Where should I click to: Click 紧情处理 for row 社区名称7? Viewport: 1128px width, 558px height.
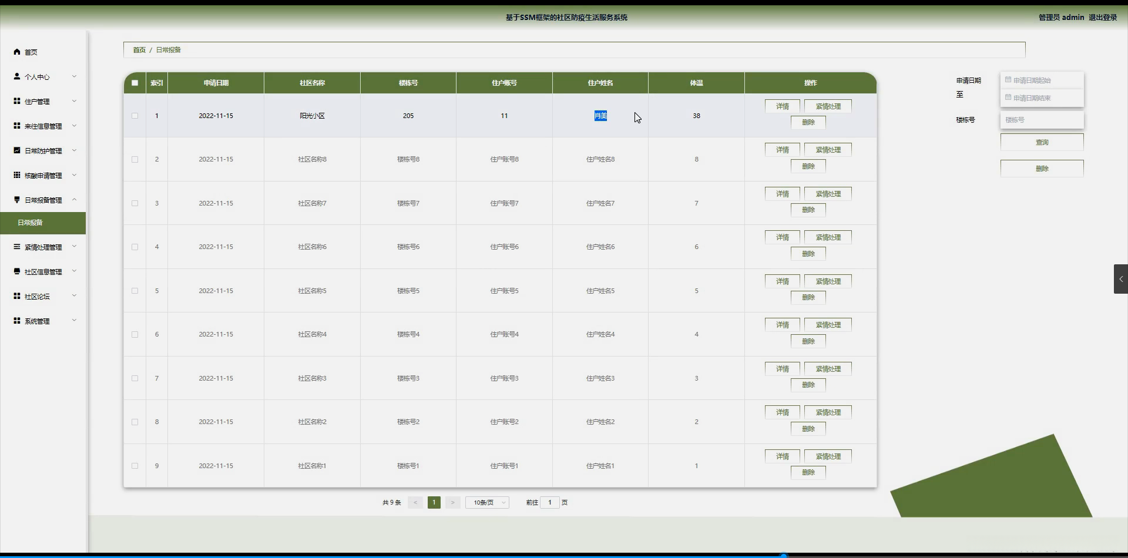(828, 194)
